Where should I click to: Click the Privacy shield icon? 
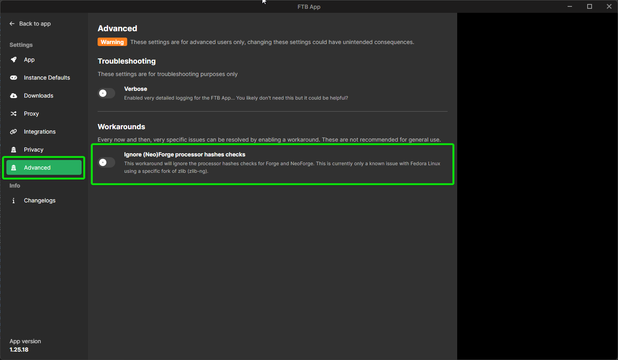pos(14,149)
